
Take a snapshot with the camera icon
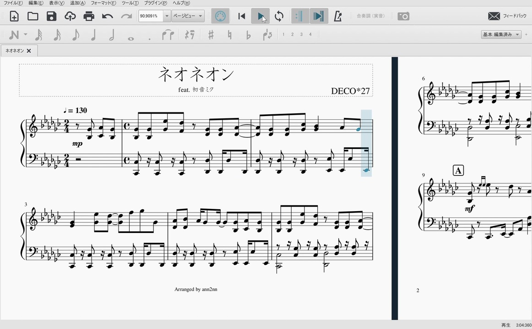point(403,16)
